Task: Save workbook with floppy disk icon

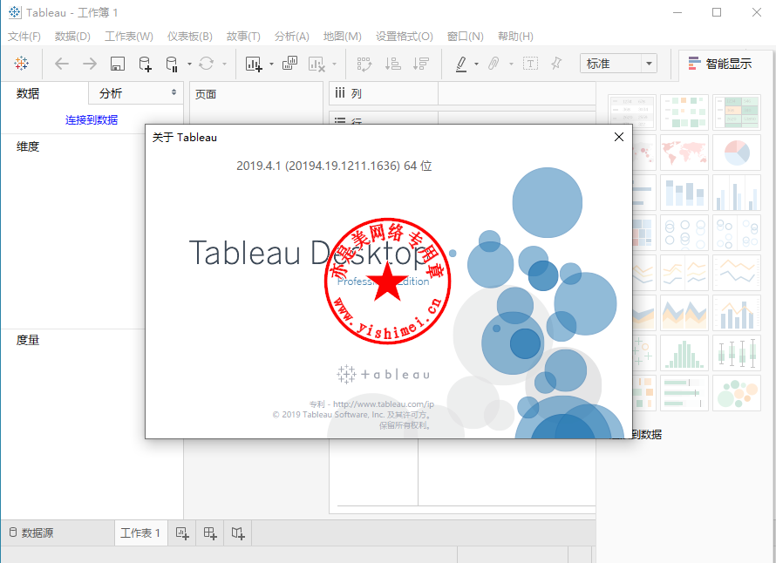Action: 118,64
